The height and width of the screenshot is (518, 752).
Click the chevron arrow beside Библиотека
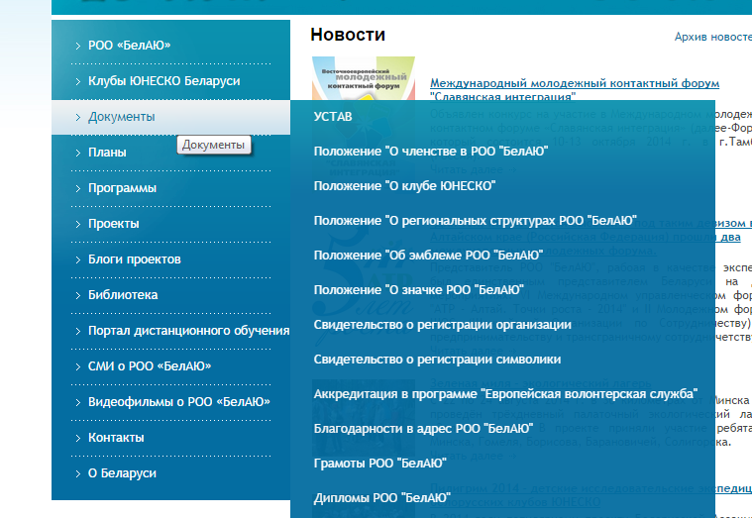[x=78, y=295]
